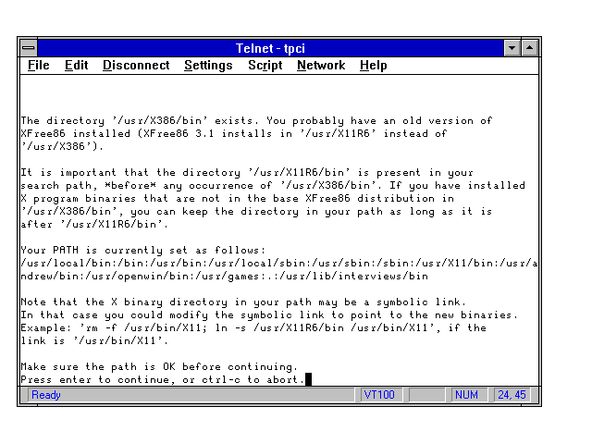Open the Help menu

pyautogui.click(x=374, y=66)
